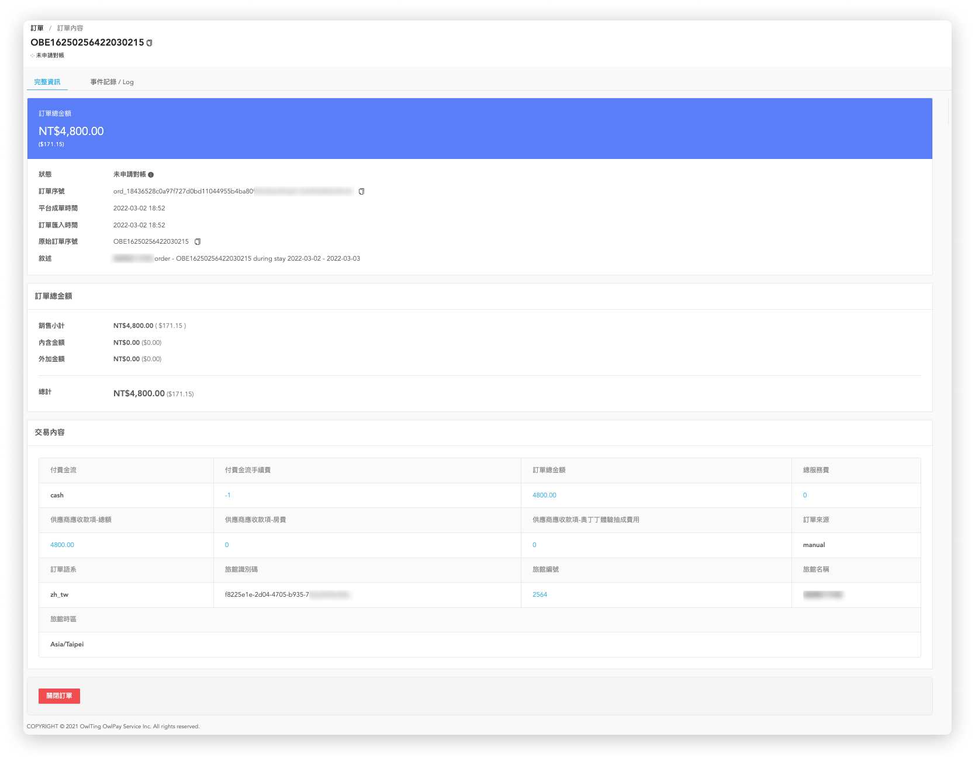Click the 0 under 供應商應收款項-奧丁丁體驗抽成費用
This screenshot has width=975, height=761.
pos(534,545)
